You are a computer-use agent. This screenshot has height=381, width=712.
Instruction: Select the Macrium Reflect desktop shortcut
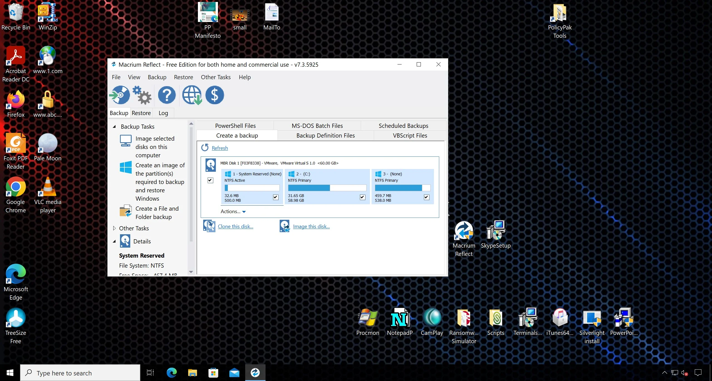pos(464,238)
